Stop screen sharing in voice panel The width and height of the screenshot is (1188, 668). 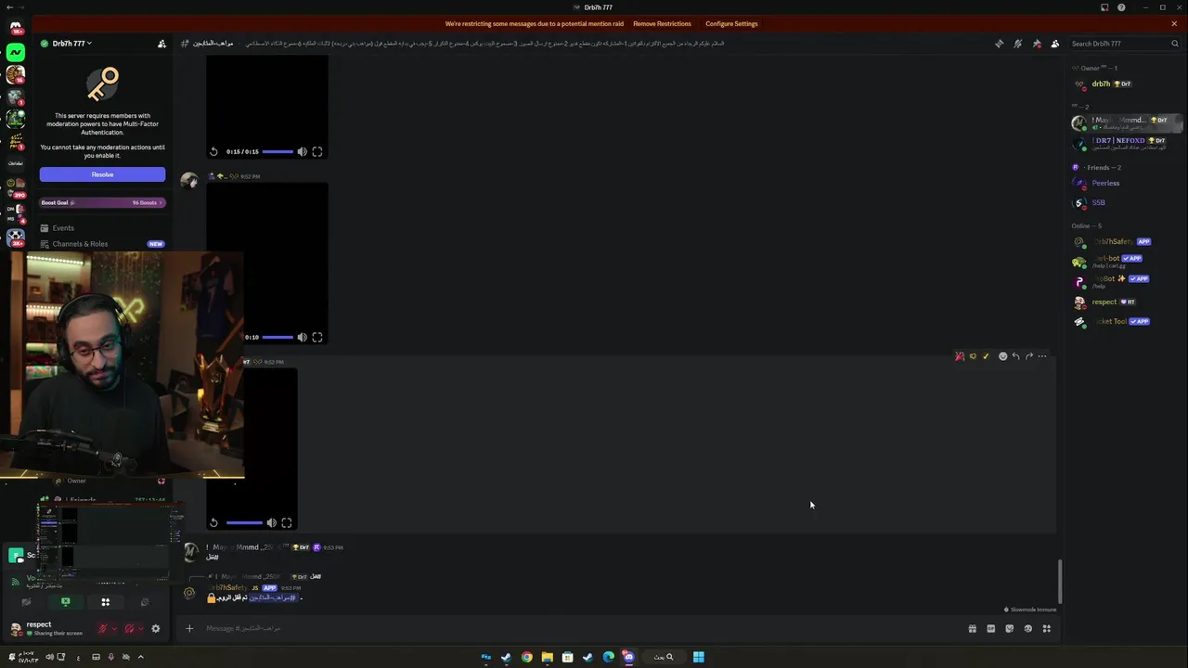[65, 602]
